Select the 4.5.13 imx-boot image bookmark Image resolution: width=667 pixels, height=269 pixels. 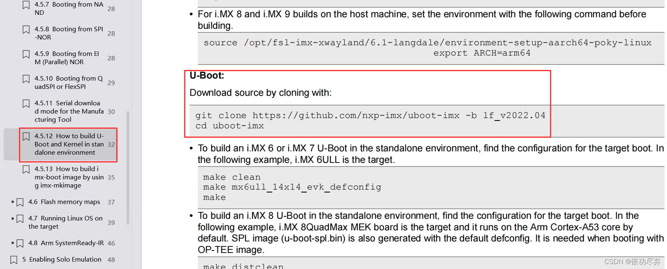tap(68, 177)
